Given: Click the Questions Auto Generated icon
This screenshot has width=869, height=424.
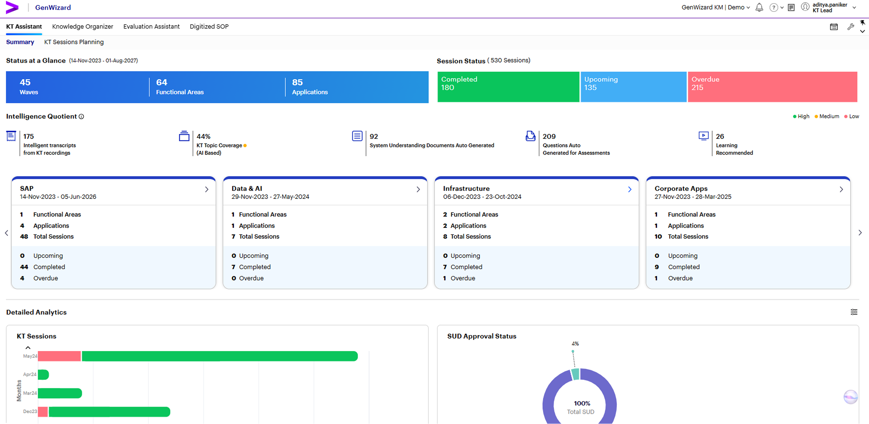Looking at the screenshot, I should tap(530, 136).
